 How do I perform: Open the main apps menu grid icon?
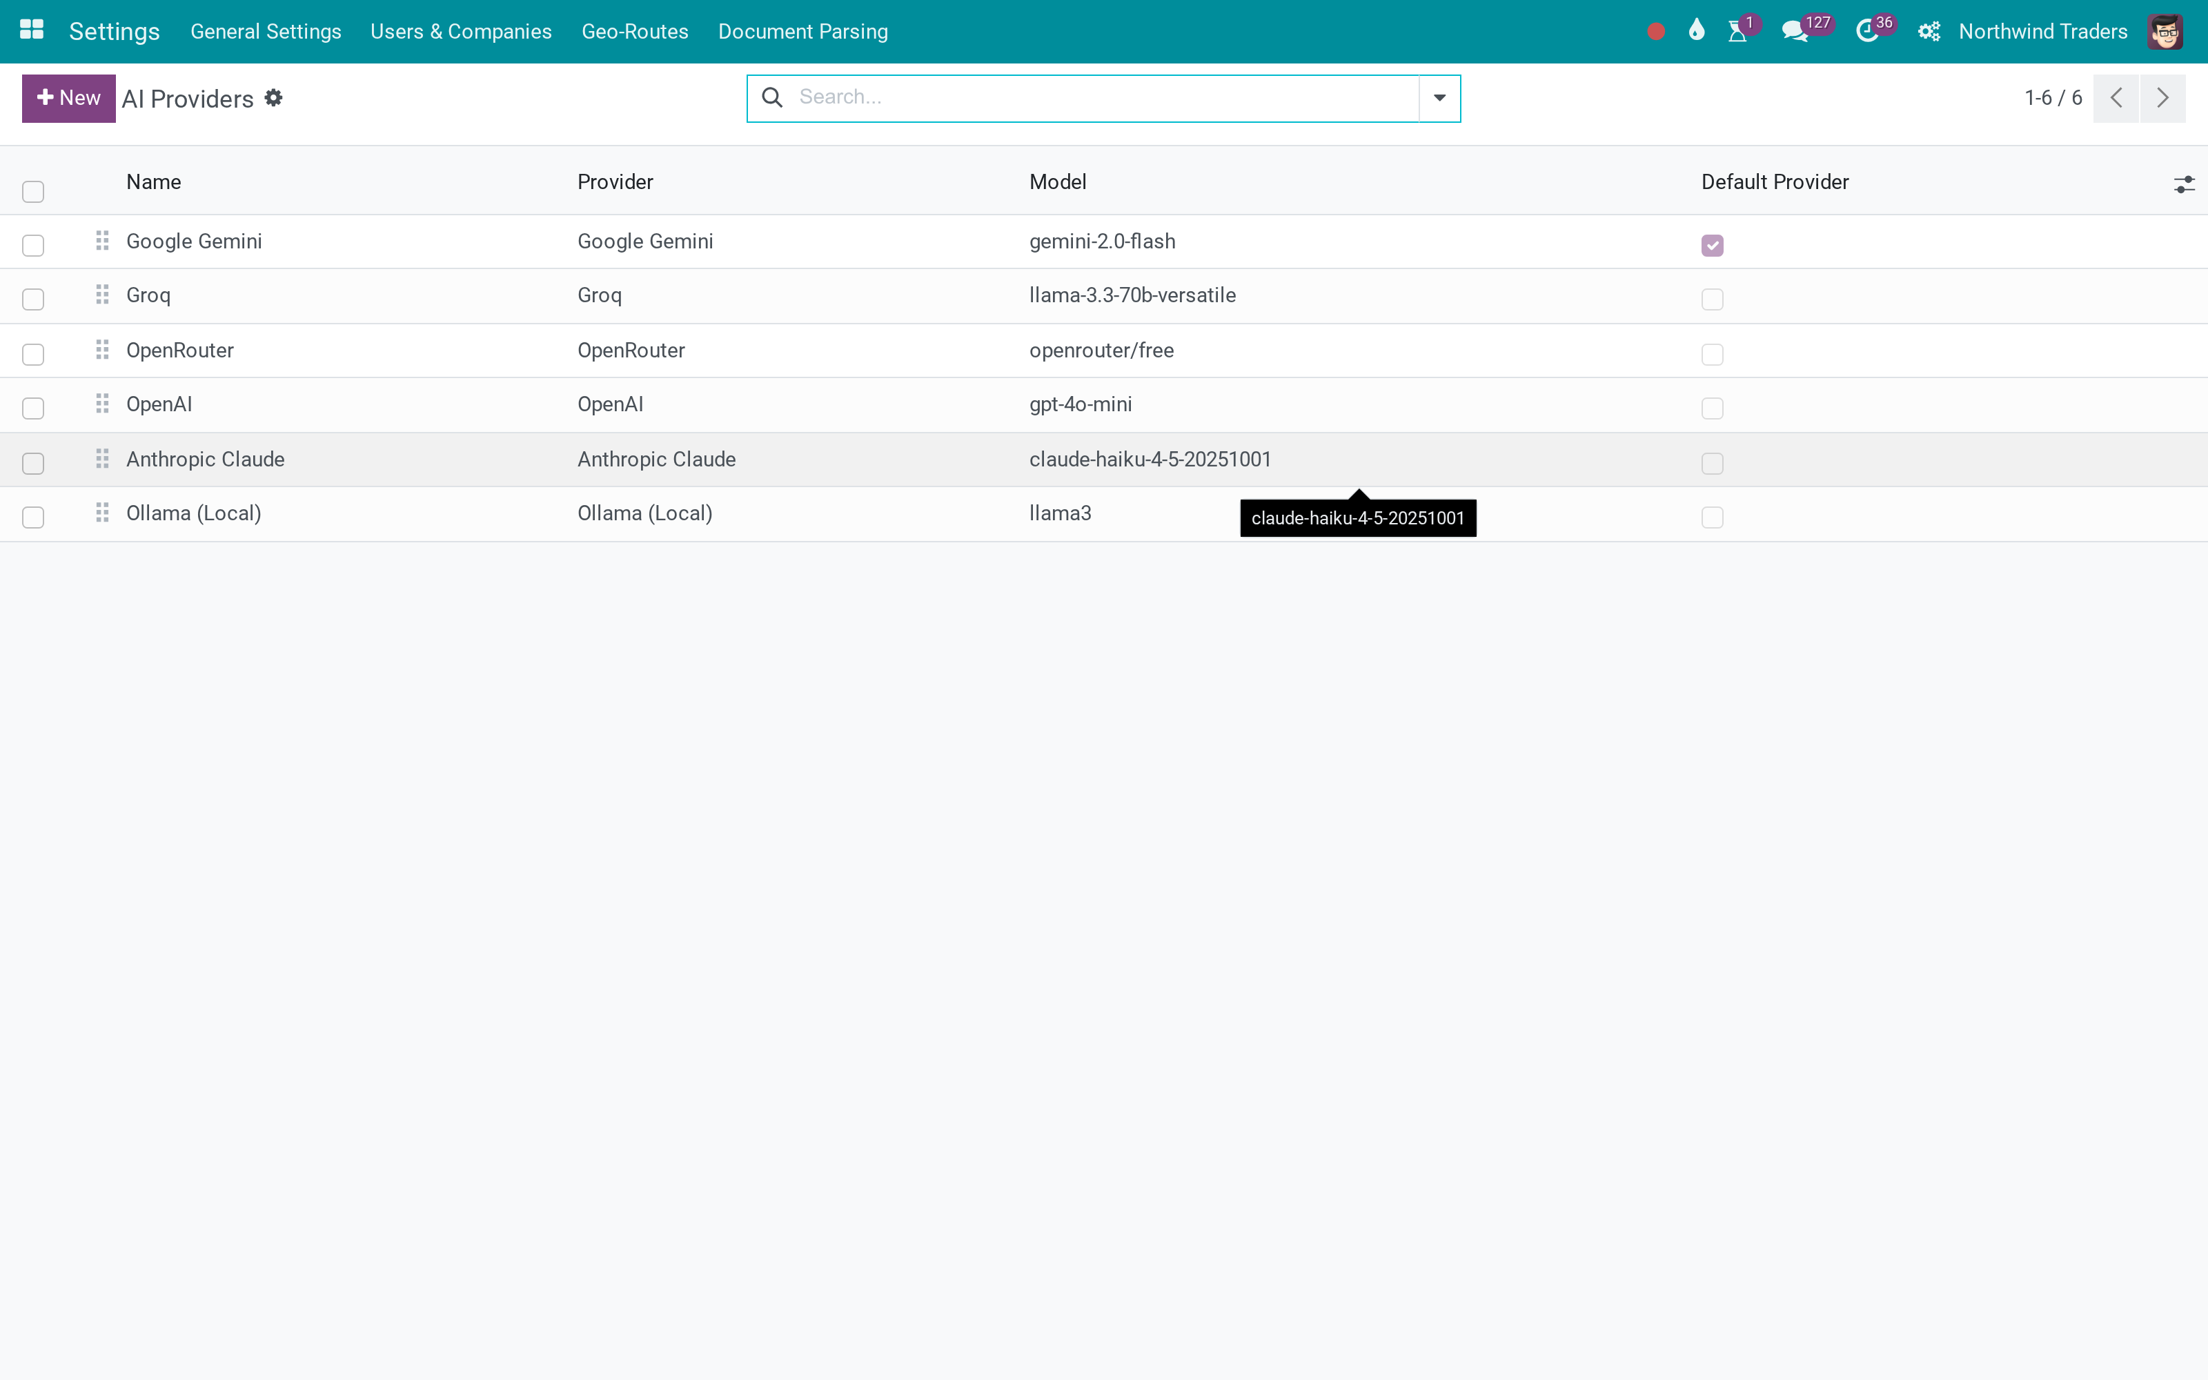32,31
